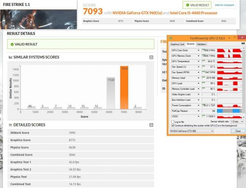
Task: Click the Physics Test row value 21.08 fps
Action: [75, 177]
